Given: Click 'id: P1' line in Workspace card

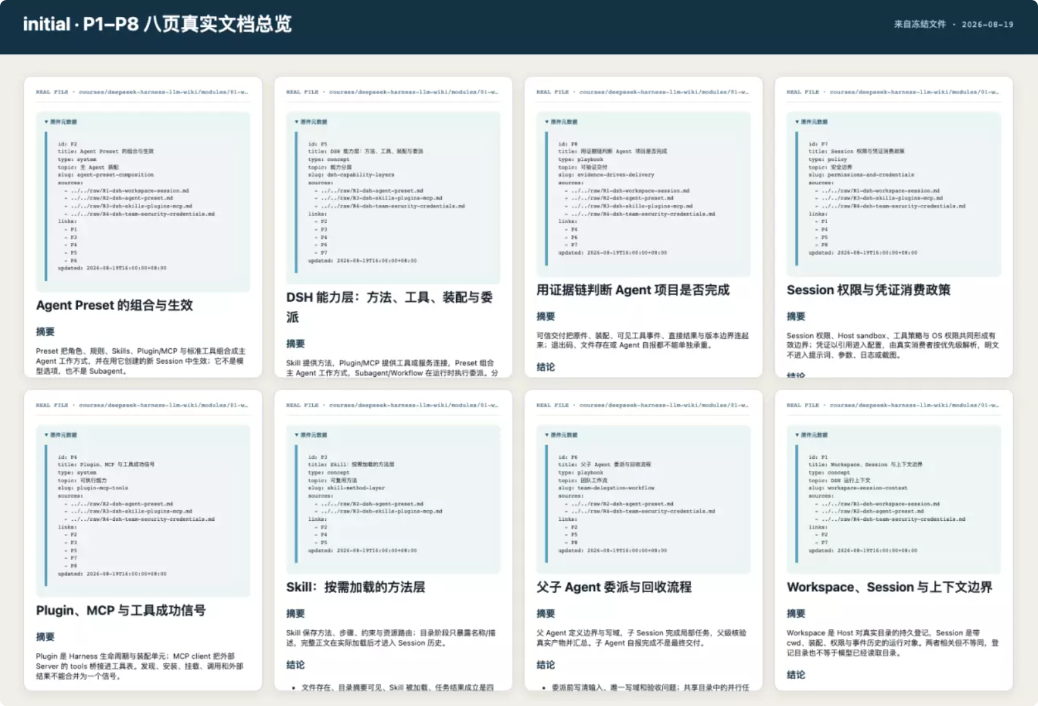Looking at the screenshot, I should click(818, 457).
